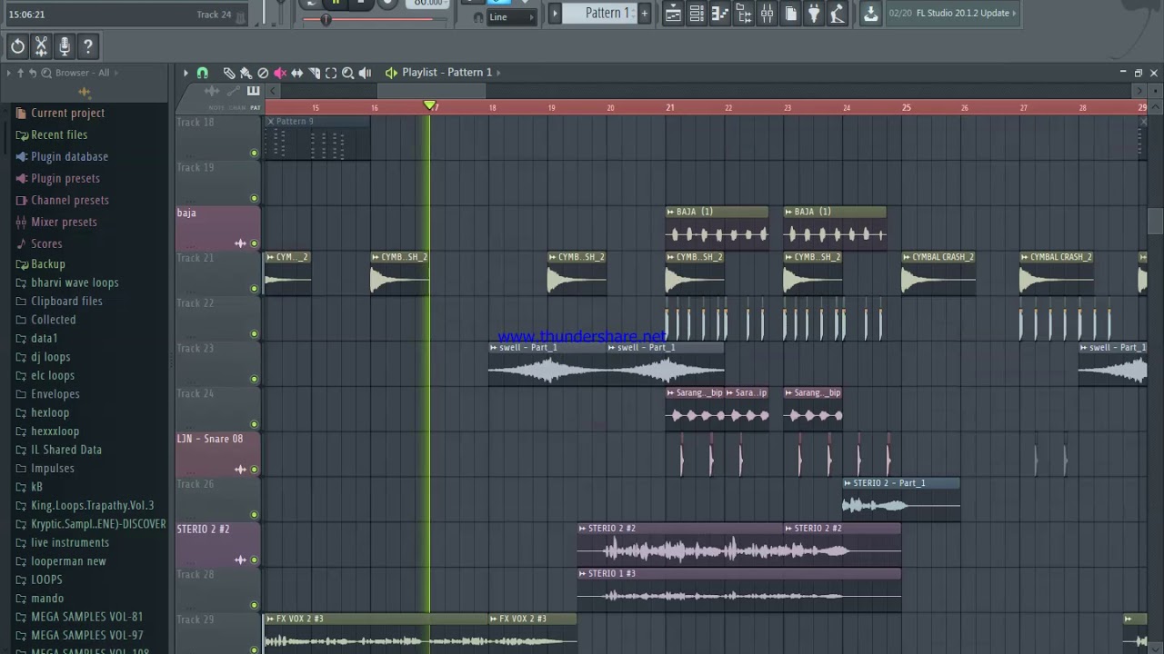
Task: Select the Slice tool in playlist
Action: pos(314,73)
